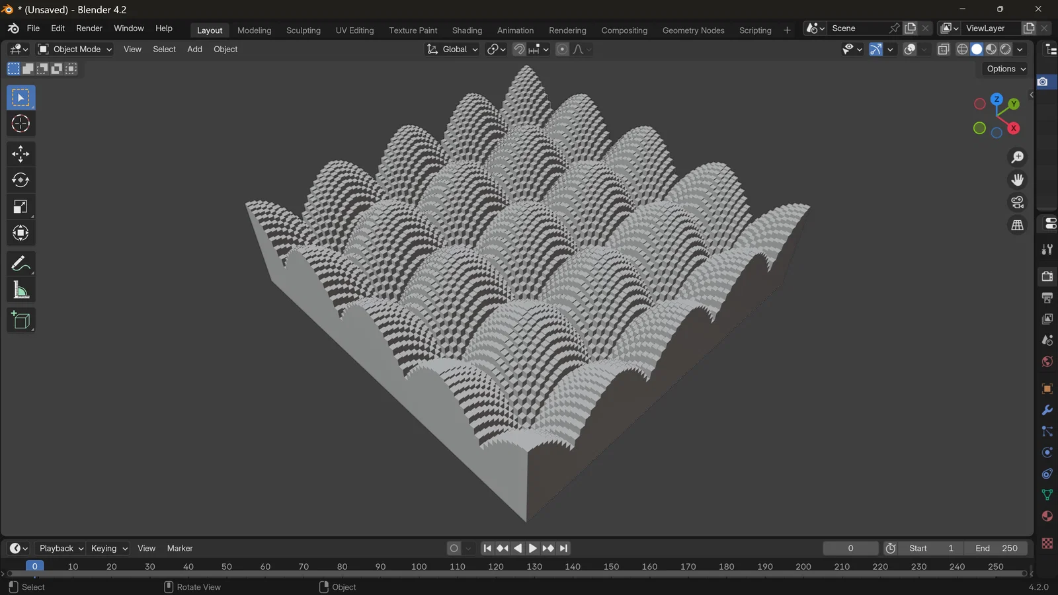Choose the Measure tool
Viewport: 1058px width, 595px height.
(20, 290)
